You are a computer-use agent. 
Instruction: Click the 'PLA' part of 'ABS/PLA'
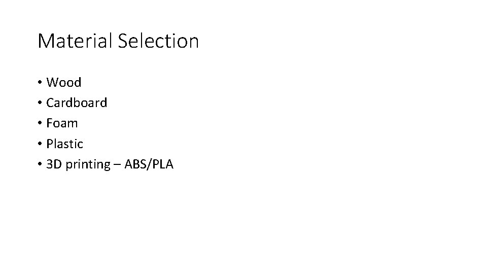click(163, 164)
